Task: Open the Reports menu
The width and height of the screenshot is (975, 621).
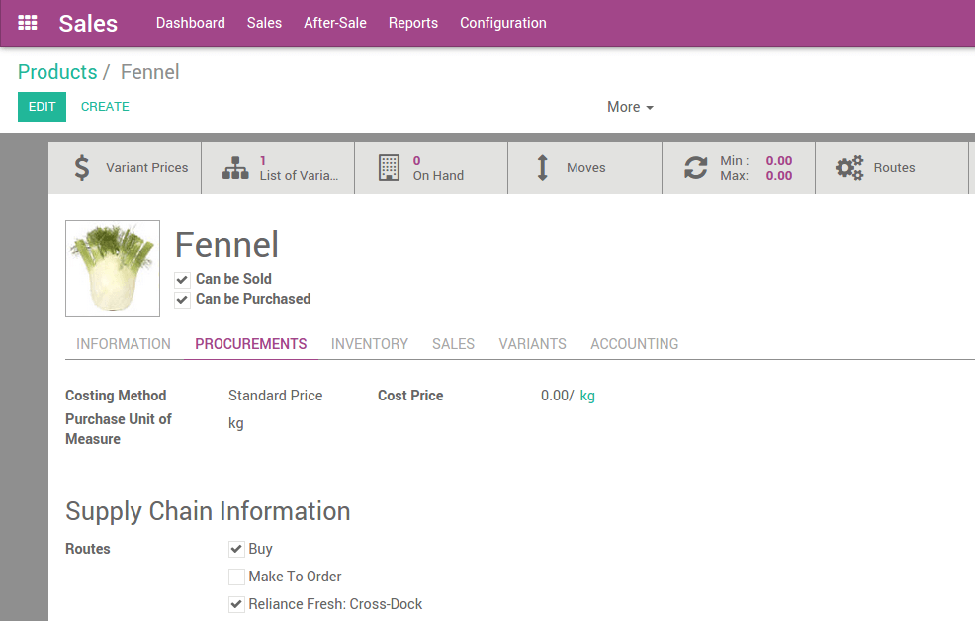Action: point(413,22)
